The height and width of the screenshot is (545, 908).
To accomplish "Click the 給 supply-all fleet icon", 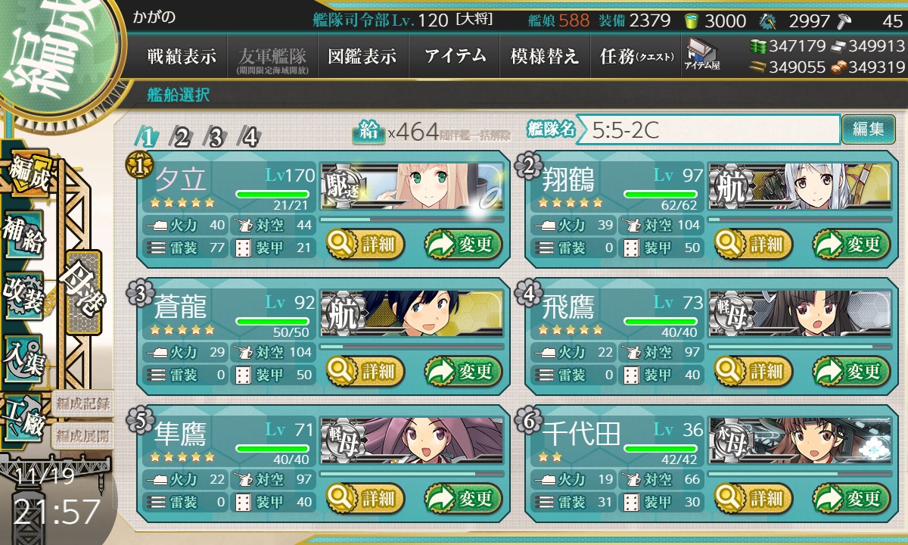I will point(368,131).
